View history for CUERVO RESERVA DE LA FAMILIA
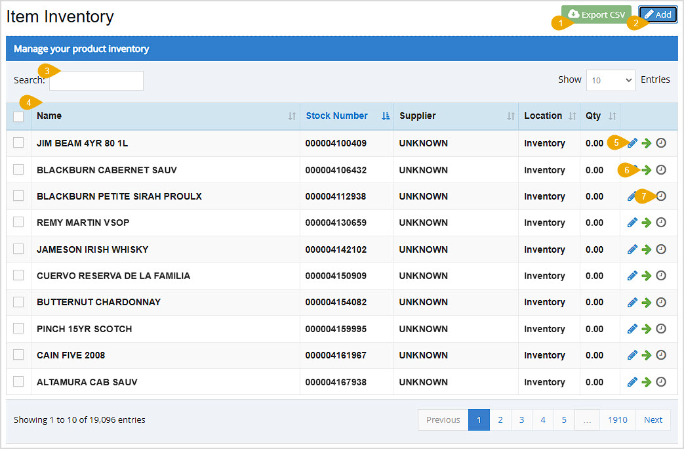Image resolution: width=684 pixels, height=449 pixels. (661, 275)
